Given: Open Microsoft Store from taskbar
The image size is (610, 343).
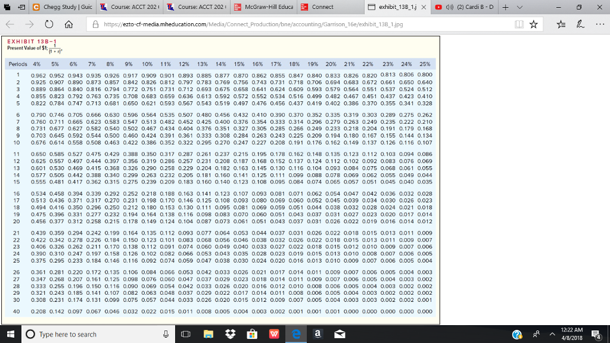Looking at the screenshot, I should [253, 333].
